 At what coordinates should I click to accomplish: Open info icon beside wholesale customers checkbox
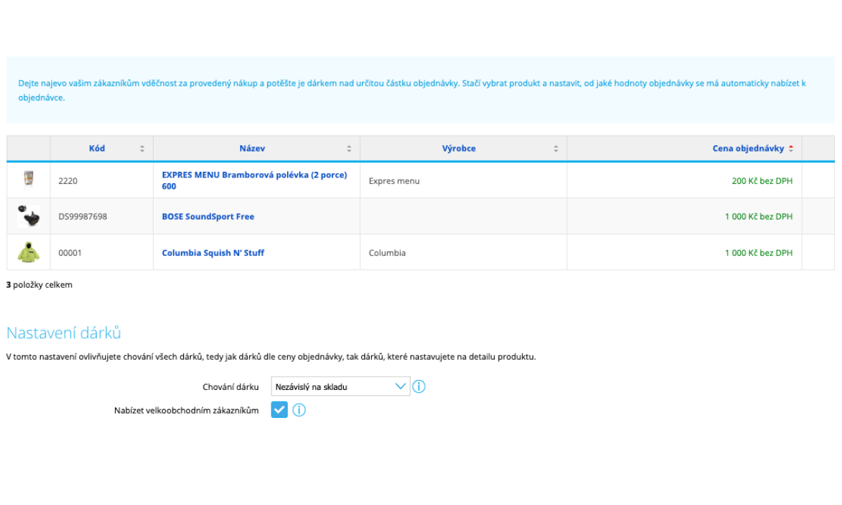[x=299, y=410]
